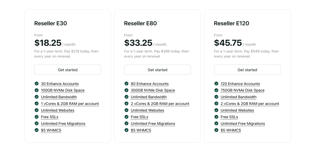This screenshot has width=333, height=165.
Task: Click E80 Unlimited Websites checkmark icon
Action: (127, 110)
